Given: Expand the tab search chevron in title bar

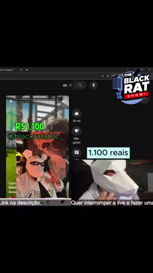Looking at the screenshot, I should (127, 69).
